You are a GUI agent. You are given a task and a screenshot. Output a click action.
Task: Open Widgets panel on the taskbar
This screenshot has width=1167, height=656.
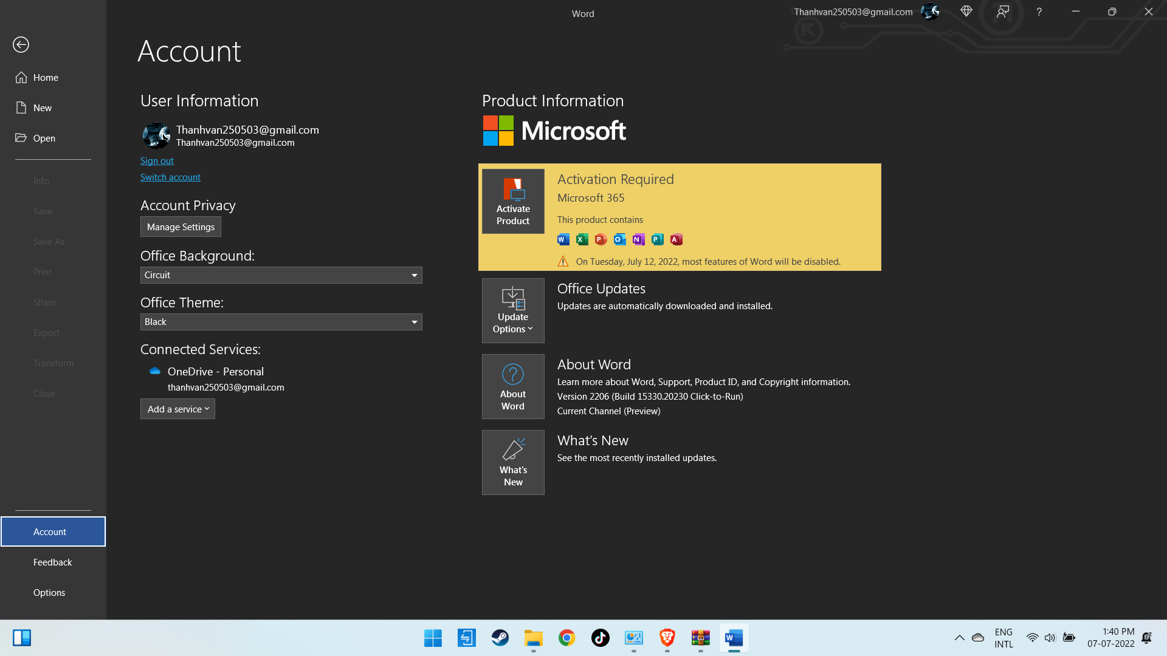(22, 638)
